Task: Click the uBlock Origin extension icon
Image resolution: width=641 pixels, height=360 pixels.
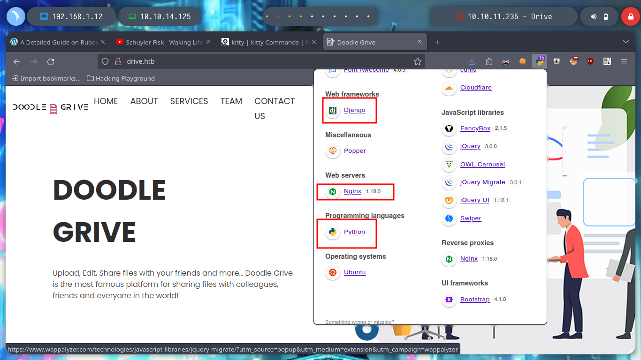Action: (x=590, y=61)
